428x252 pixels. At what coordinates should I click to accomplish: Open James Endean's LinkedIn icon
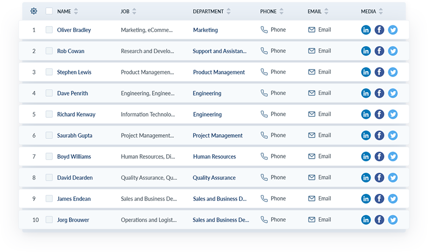(x=366, y=198)
